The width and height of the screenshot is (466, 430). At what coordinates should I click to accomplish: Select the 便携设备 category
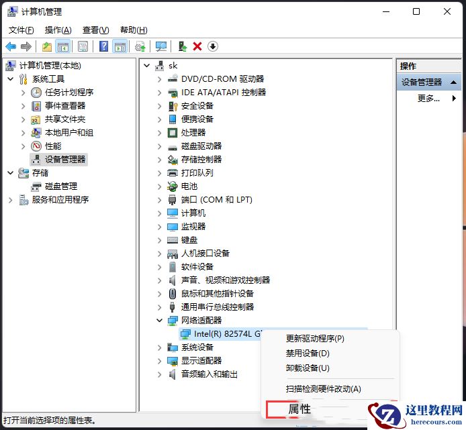pos(197,119)
